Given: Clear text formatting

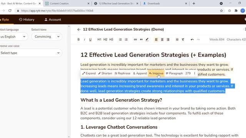Looking at the screenshot, I should click(183, 39).
